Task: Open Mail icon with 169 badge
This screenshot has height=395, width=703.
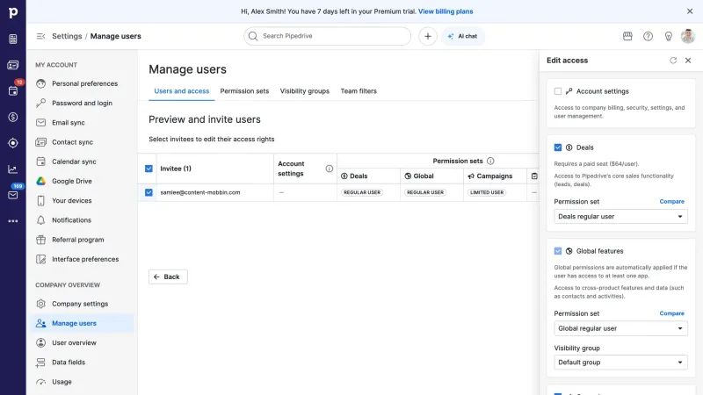Action: tap(13, 195)
